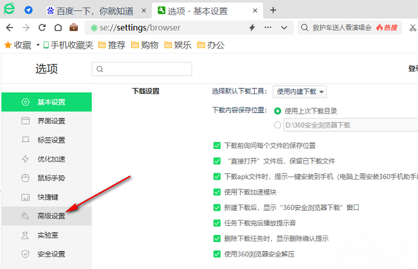Toggle “直接打开”文件后，保留已下载文件 checkbox

217,161
